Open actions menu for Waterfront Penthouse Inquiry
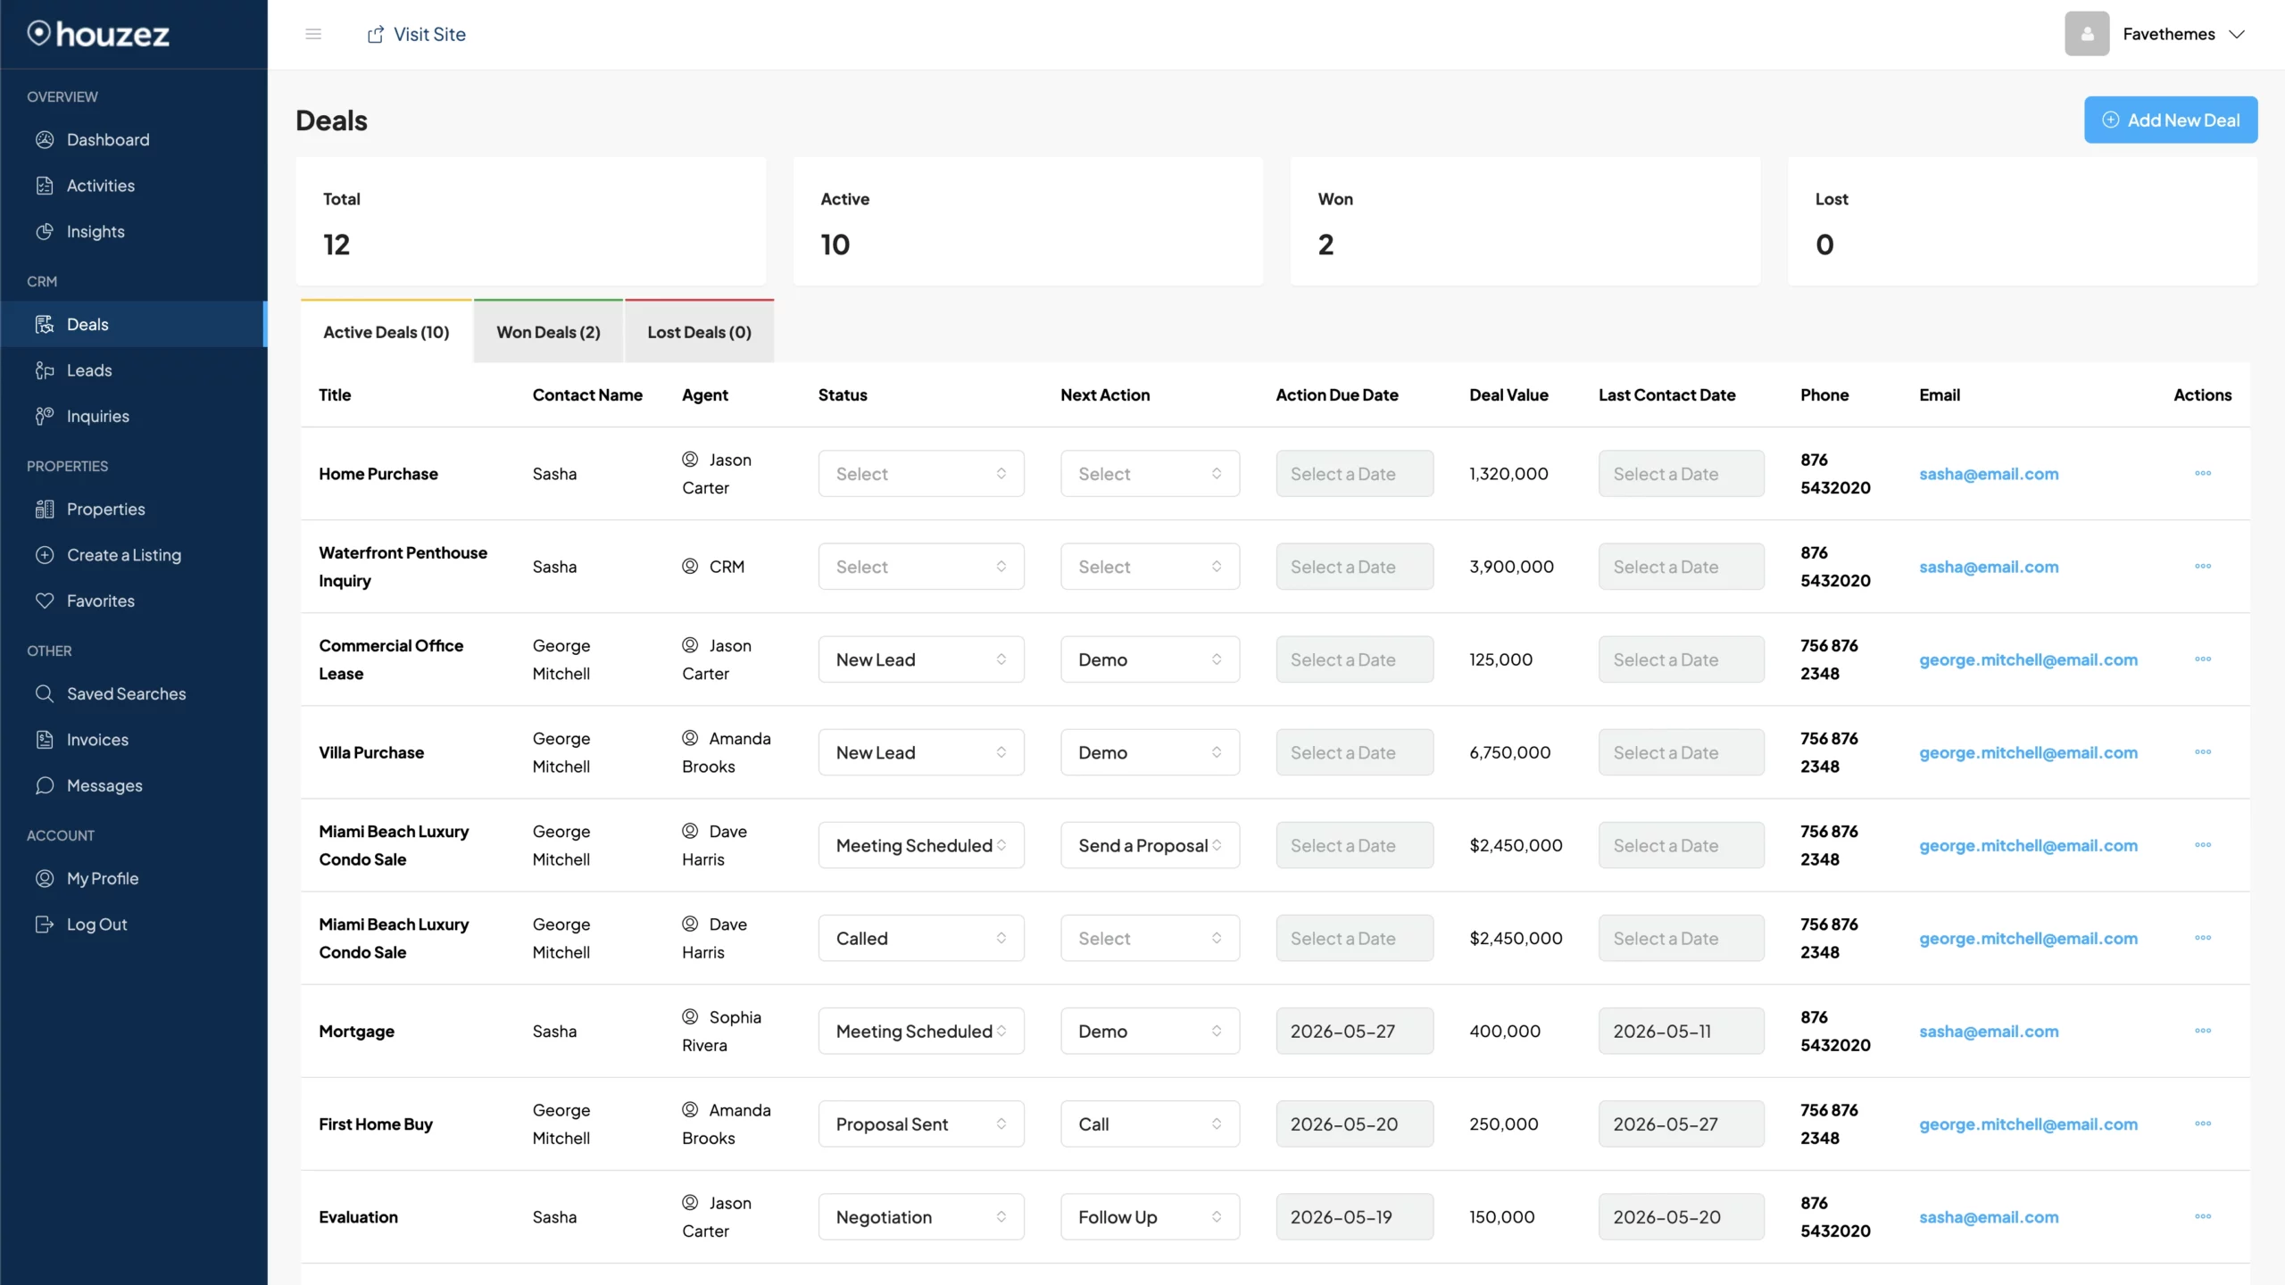The height and width of the screenshot is (1285, 2285). click(x=2202, y=566)
